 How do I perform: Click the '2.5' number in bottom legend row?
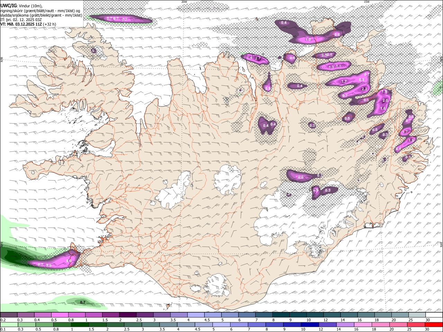pyautogui.click(x=126, y=330)
